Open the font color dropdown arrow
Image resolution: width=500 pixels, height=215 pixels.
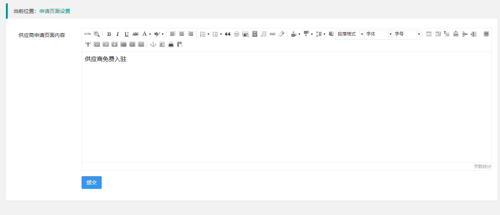[150, 34]
